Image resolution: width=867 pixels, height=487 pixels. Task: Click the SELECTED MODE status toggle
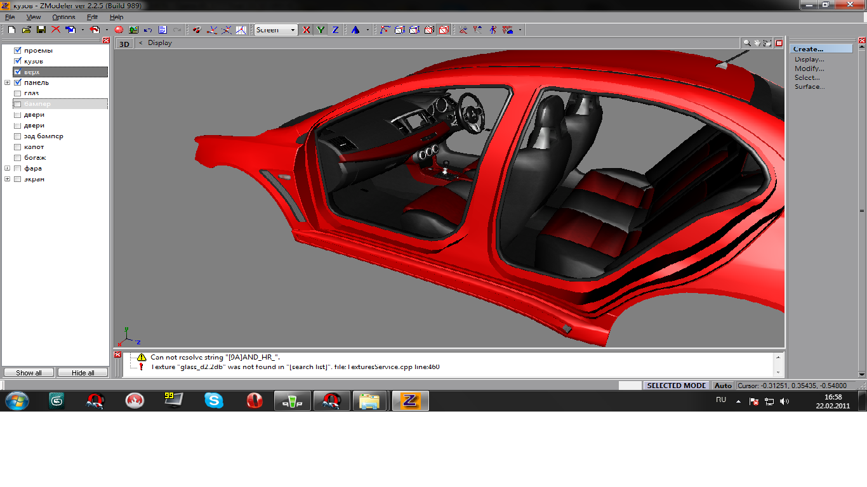(x=676, y=386)
